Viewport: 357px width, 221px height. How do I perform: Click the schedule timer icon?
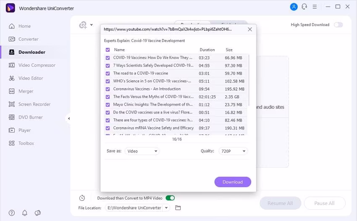coord(82,198)
